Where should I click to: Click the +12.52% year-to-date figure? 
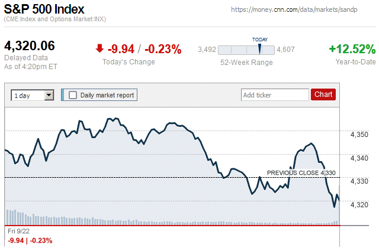coord(352,49)
